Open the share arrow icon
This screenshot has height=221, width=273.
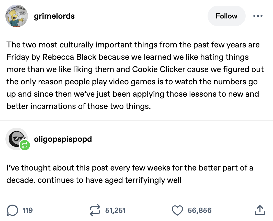pyautogui.click(x=260, y=210)
